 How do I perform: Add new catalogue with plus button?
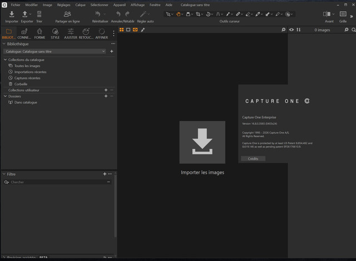pyautogui.click(x=111, y=51)
